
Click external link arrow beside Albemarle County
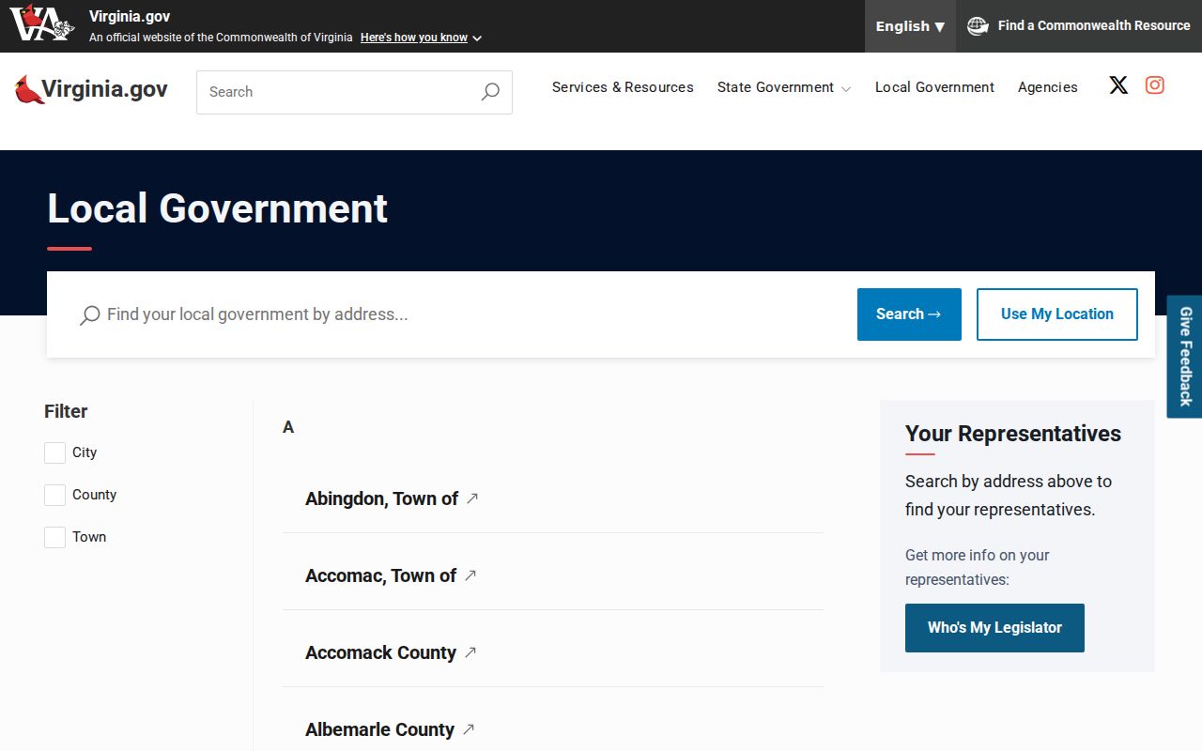[469, 729]
